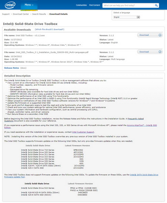Select firmware version '045C8850'
The image size is (167, 203).
[82, 195]
